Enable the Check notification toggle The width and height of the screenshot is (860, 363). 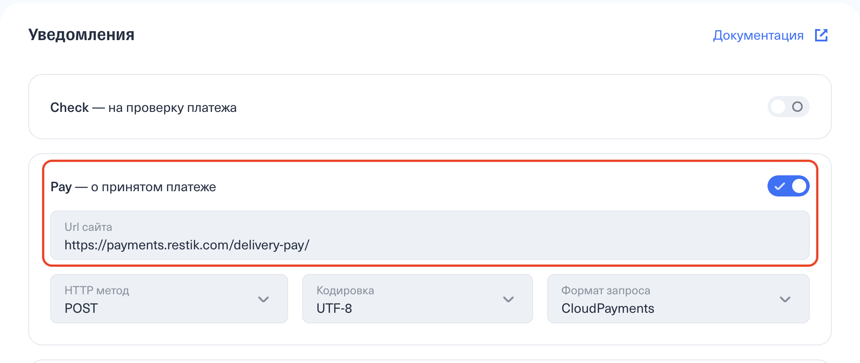788,107
